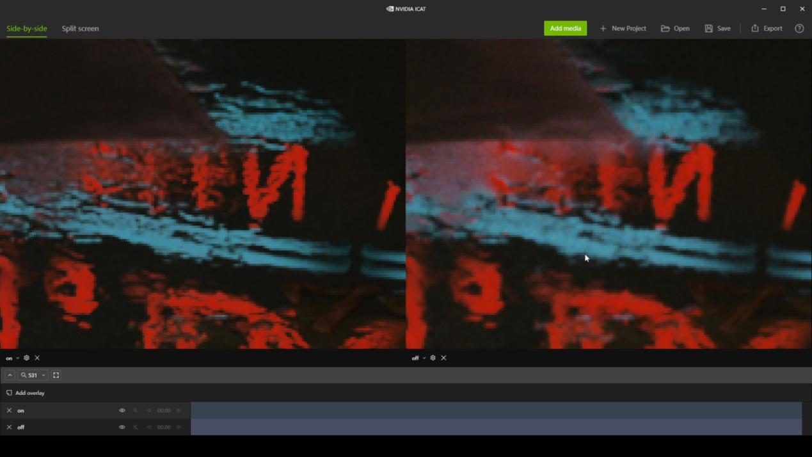The width and height of the screenshot is (812, 457).
Task: Close the 'off' viewer pane
Action: (443, 358)
